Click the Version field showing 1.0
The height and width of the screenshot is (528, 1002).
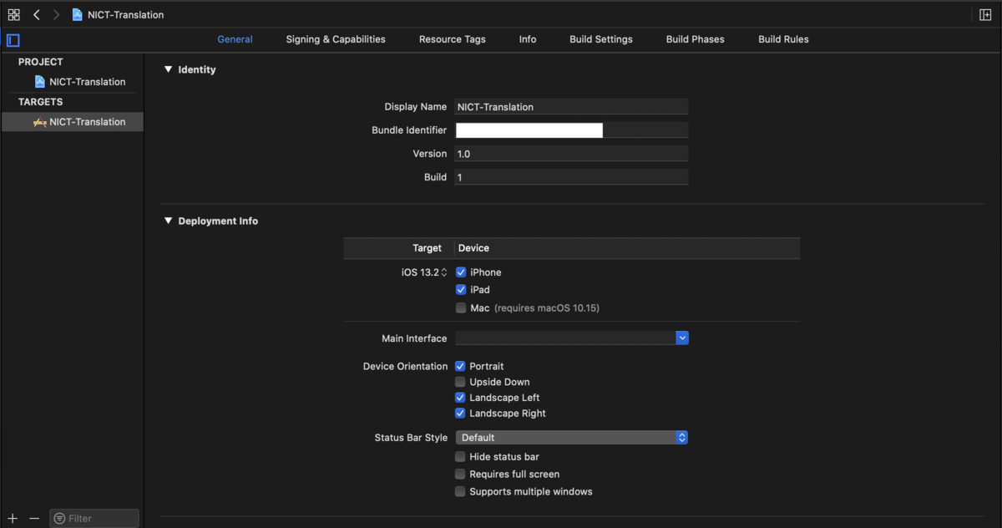pyautogui.click(x=572, y=154)
